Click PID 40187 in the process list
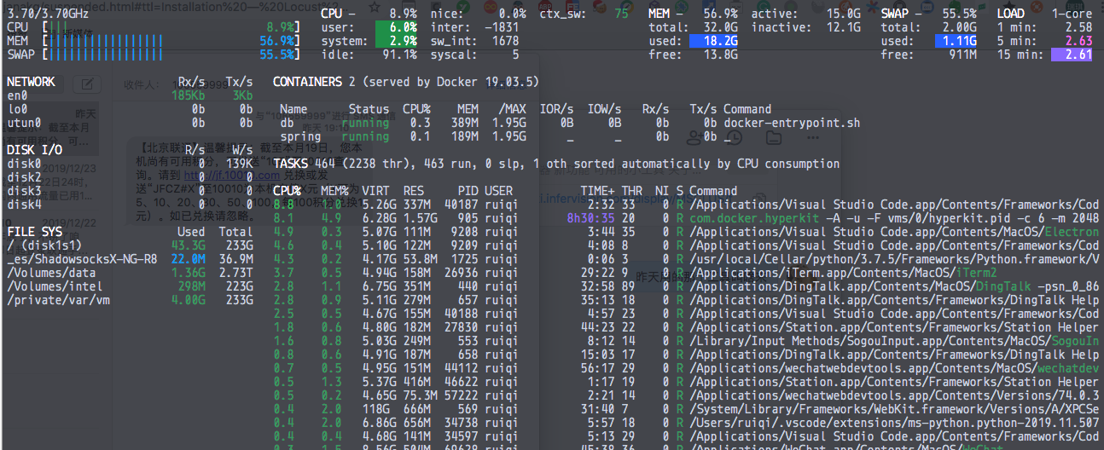 pyautogui.click(x=461, y=205)
